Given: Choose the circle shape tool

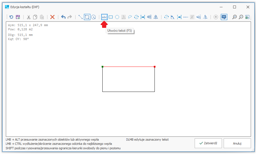Looking at the screenshot, I should point(117,17).
